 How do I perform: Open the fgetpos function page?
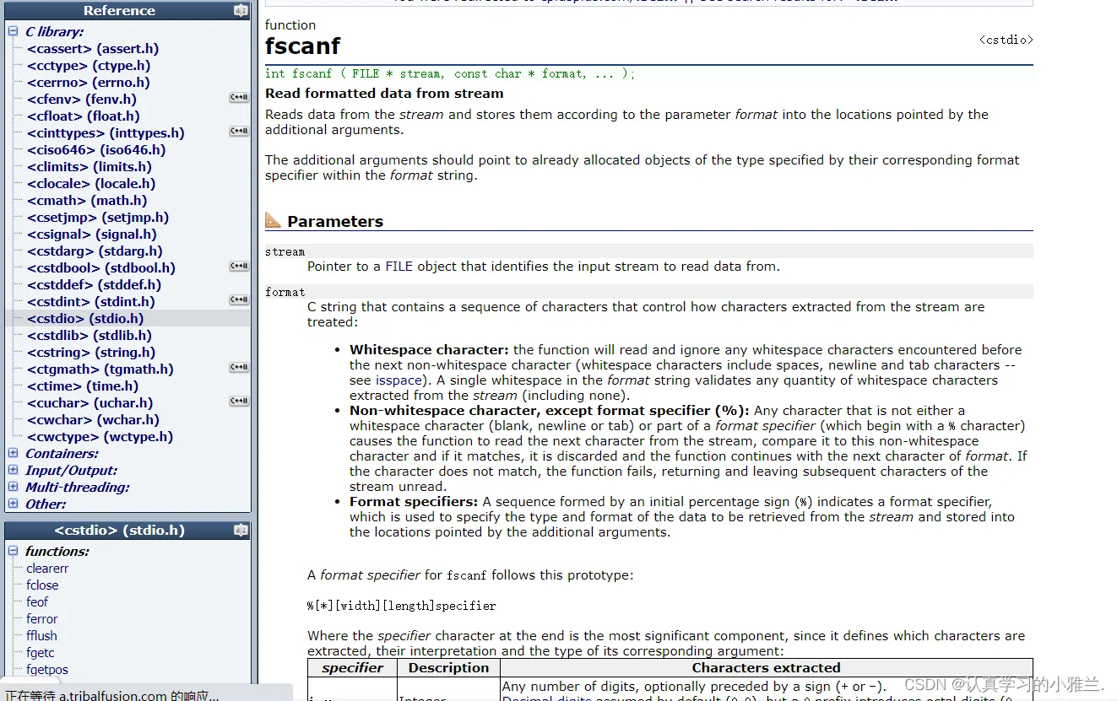click(x=47, y=670)
